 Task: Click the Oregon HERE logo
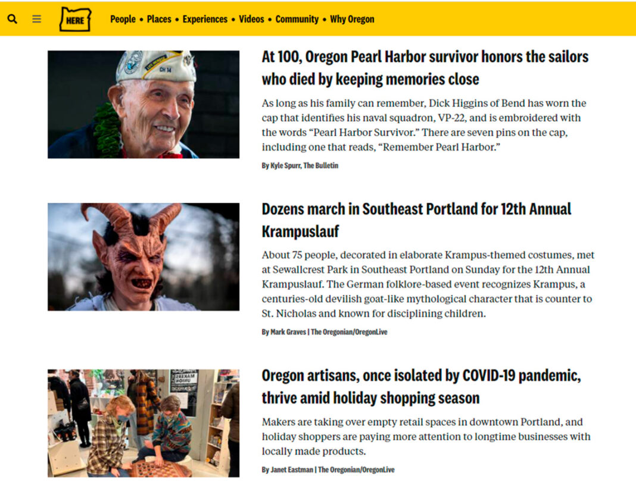pyautogui.click(x=75, y=19)
